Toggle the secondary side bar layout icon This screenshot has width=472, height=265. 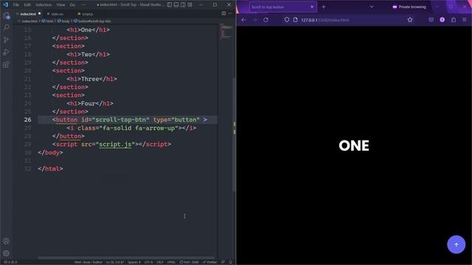(x=183, y=4)
